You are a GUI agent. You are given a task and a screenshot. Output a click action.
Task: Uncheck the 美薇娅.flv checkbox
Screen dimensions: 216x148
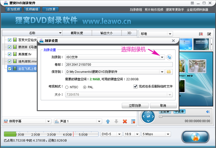[x=10, y=54]
